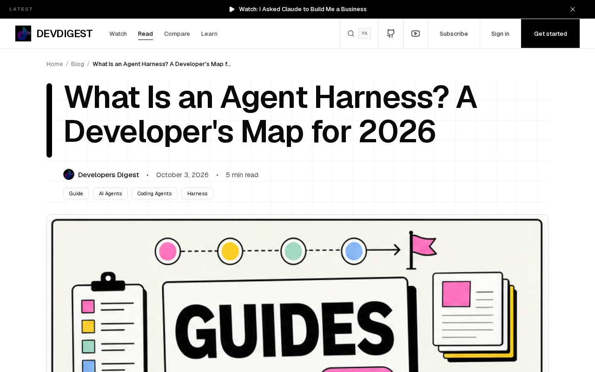The height and width of the screenshot is (372, 595).
Task: Click the '5 min read' text
Action: [x=242, y=175]
